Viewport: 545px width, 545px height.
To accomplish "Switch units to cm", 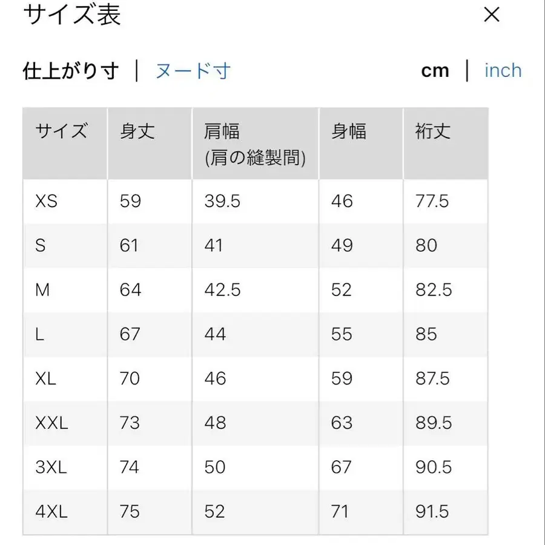I will 435,70.
